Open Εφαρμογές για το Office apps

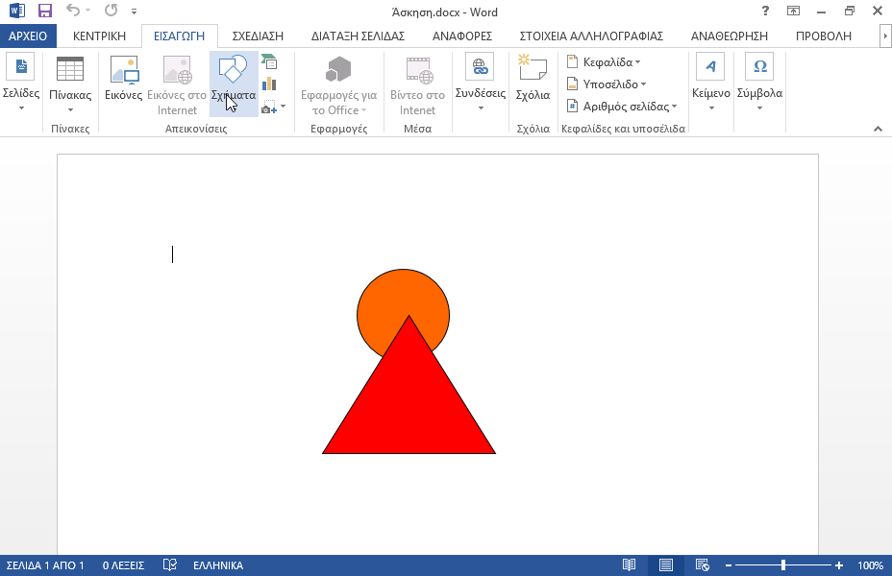pyautogui.click(x=338, y=84)
